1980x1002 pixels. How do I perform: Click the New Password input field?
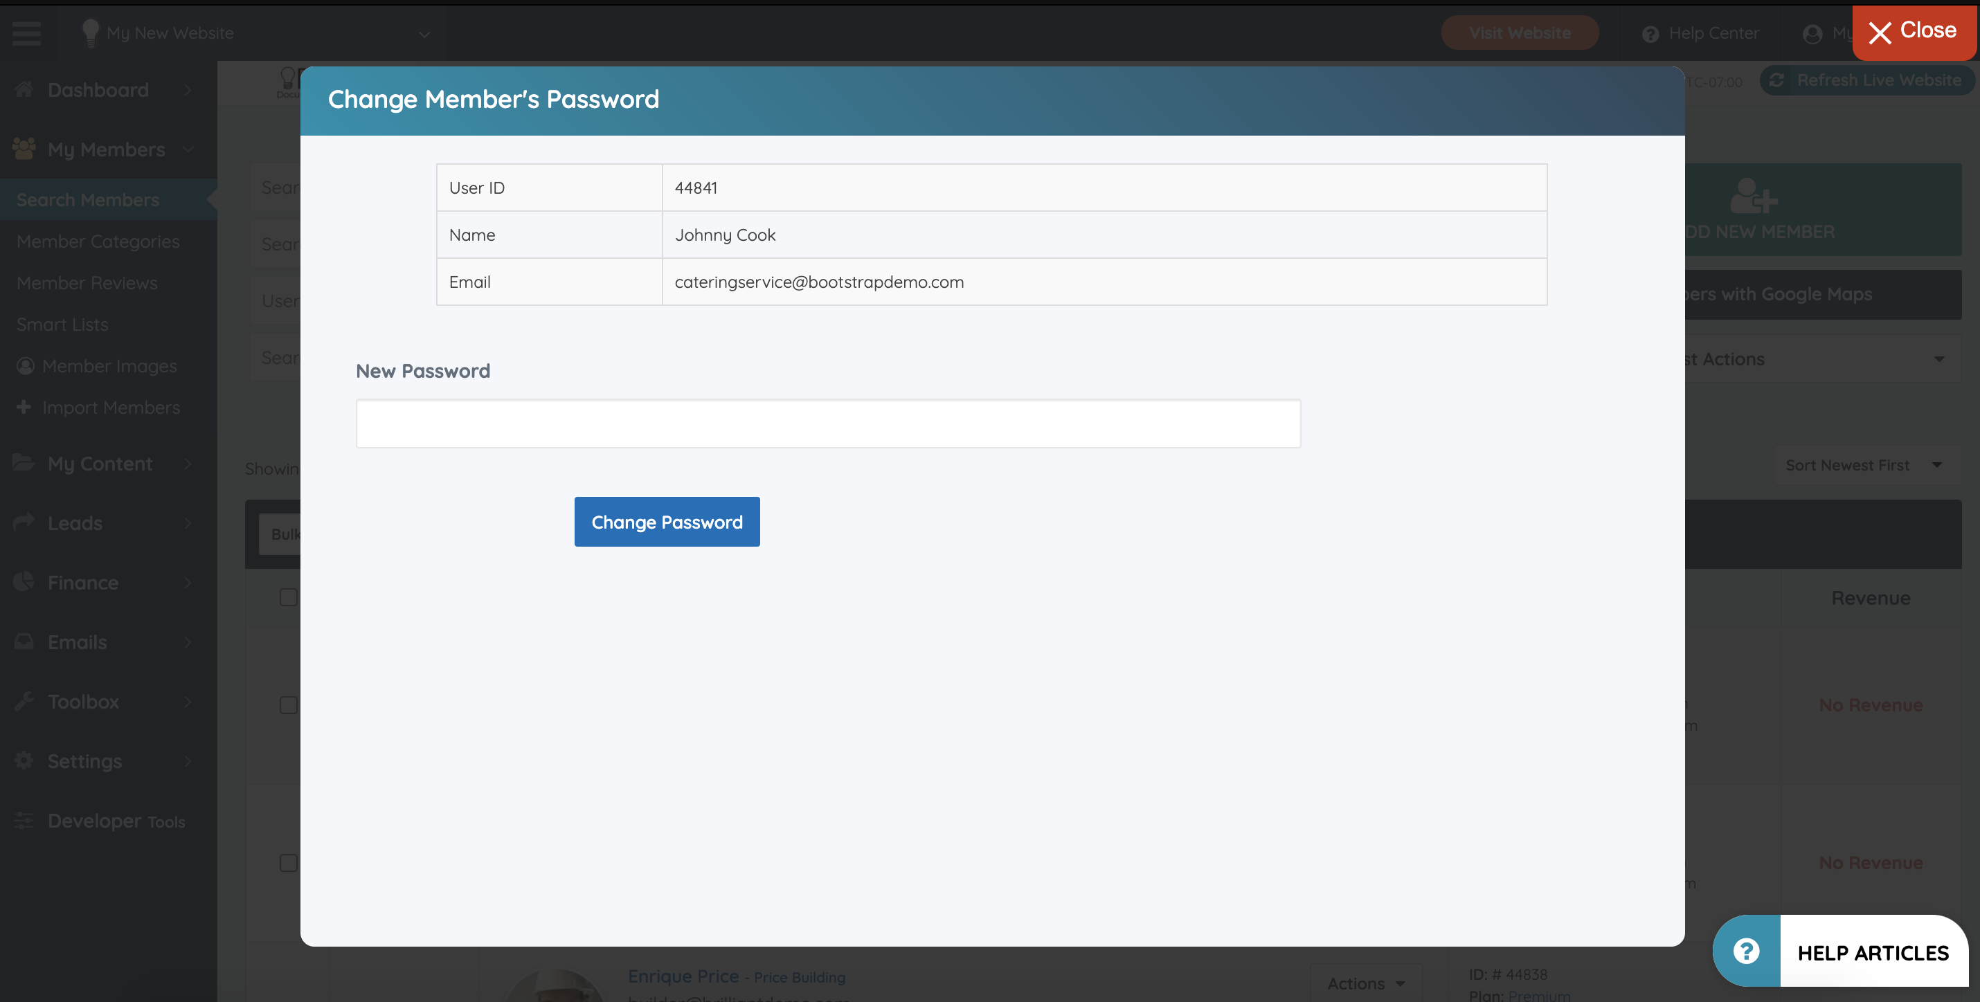[x=828, y=423]
